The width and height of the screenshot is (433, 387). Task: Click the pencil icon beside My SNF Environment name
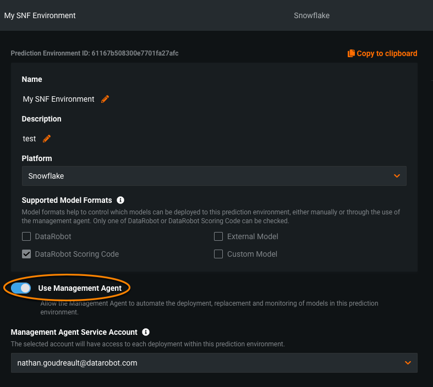click(105, 99)
